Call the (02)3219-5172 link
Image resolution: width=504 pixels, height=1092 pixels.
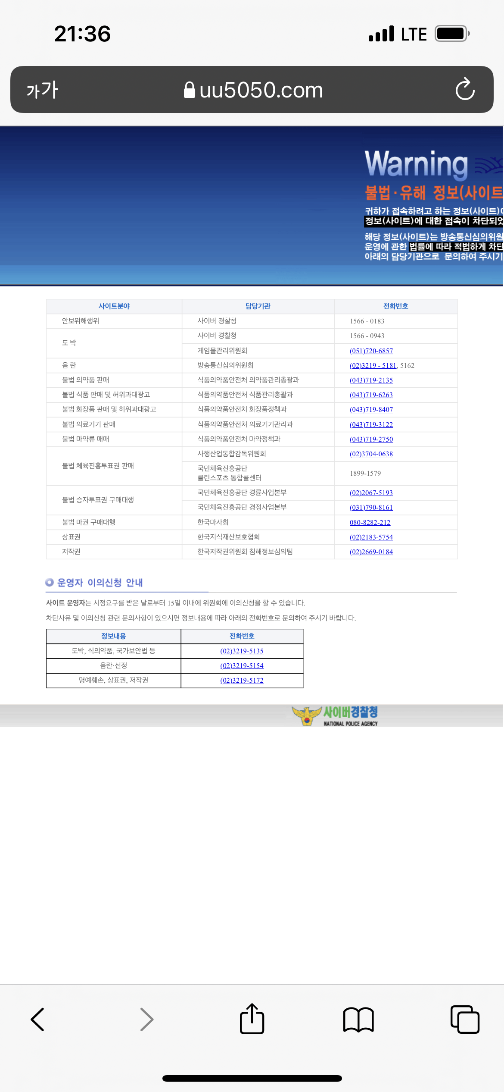coord(242,680)
